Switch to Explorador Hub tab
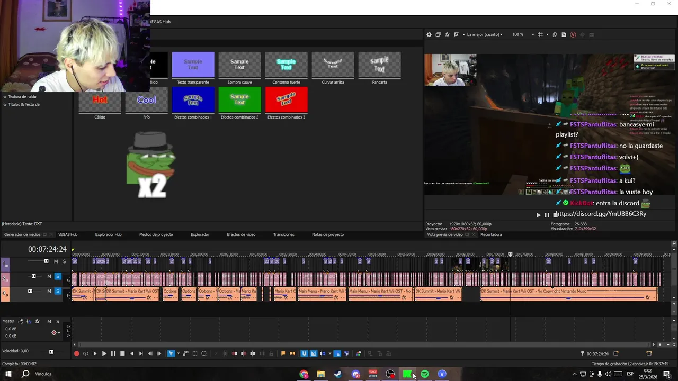The image size is (678, 381). tap(108, 234)
